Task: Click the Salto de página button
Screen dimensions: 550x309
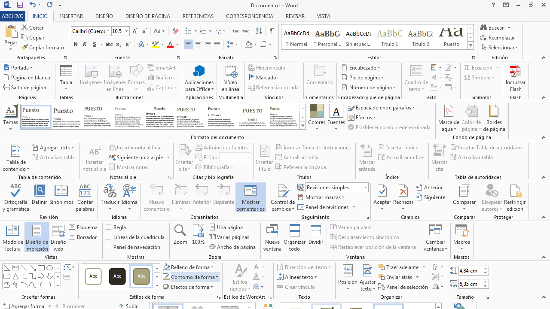Action: pyautogui.click(x=25, y=88)
